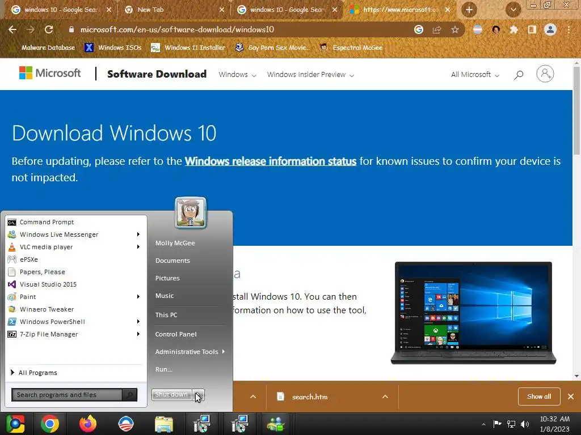Open This PC from Start menu
Screen dimensions: 581x435
[x=166, y=315]
